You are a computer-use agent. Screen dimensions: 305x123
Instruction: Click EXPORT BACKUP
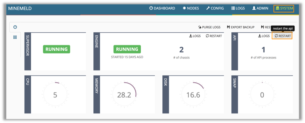click(241, 27)
